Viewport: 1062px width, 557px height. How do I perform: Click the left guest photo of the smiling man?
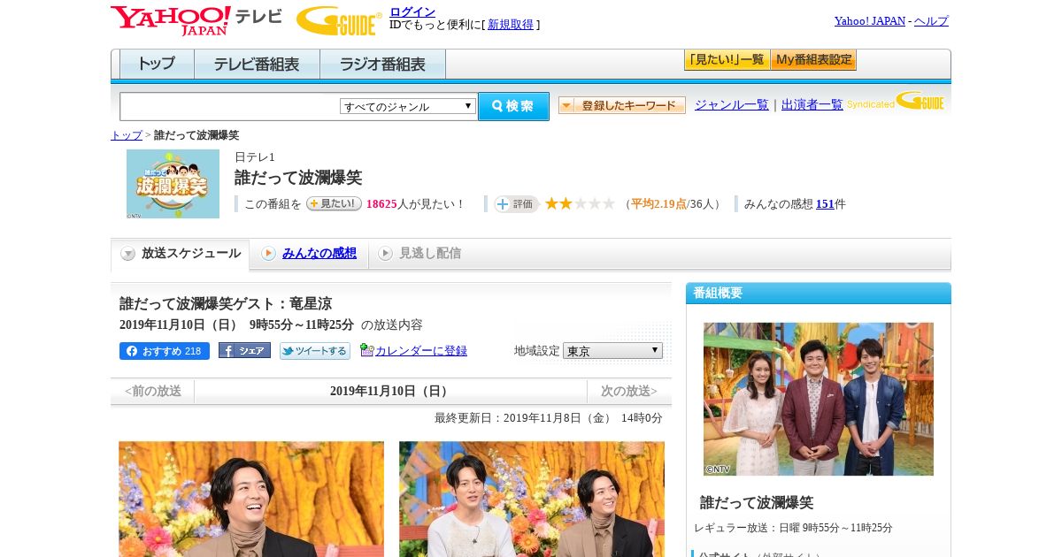pyautogui.click(x=251, y=499)
